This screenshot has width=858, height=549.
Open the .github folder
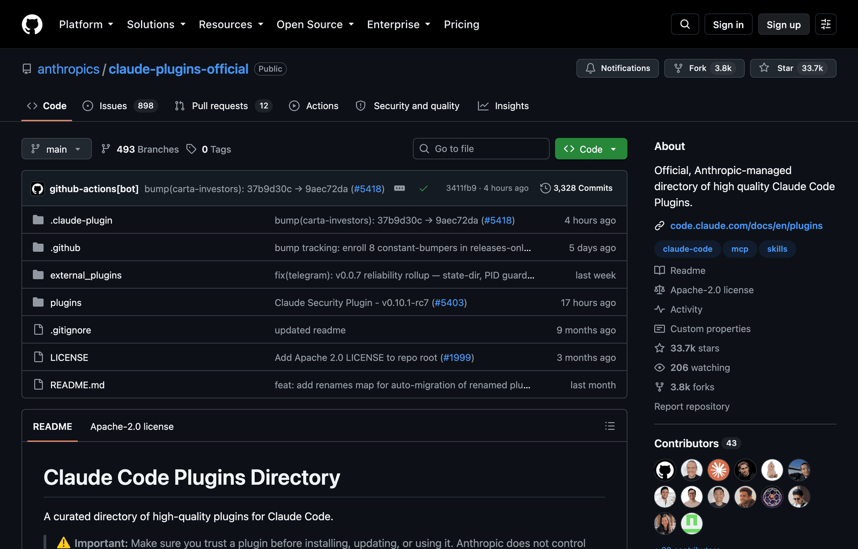click(x=65, y=248)
